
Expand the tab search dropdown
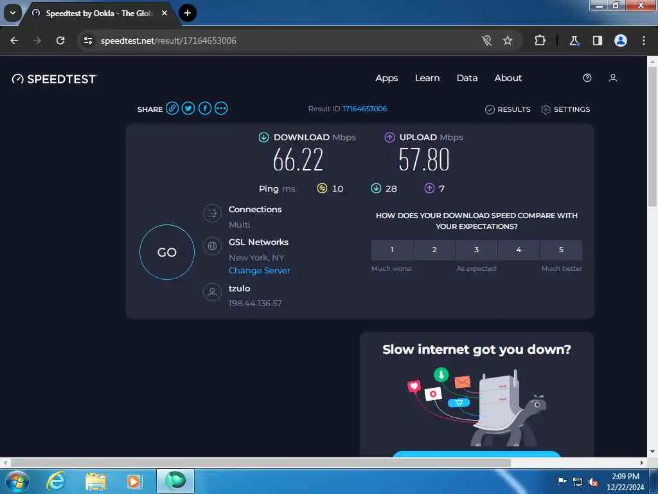13,13
